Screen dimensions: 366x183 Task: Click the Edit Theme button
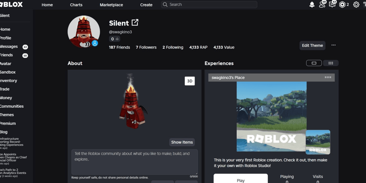tap(312, 45)
